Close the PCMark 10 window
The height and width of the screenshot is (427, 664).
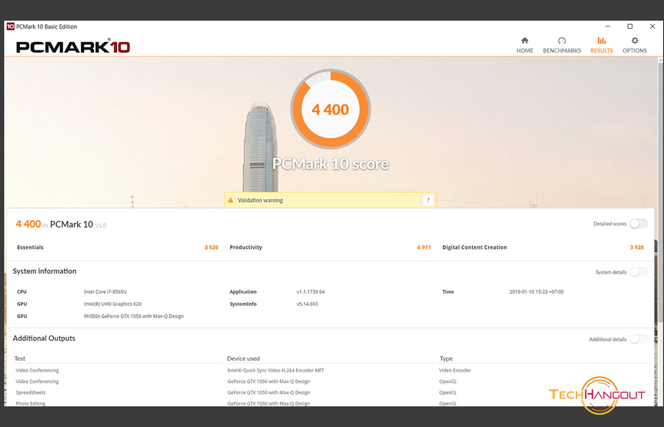pyautogui.click(x=652, y=26)
